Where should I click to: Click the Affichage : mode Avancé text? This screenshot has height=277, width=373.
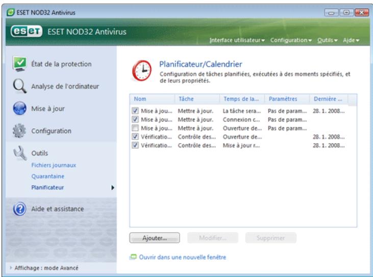tap(46, 268)
